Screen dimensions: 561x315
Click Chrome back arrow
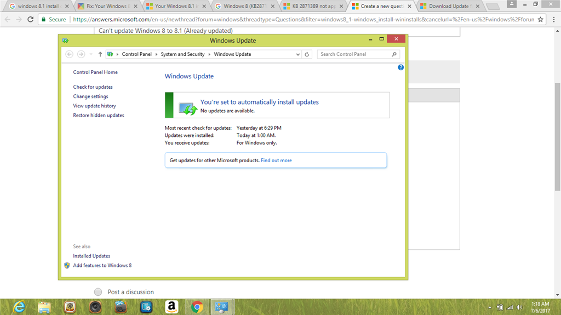pos(8,19)
